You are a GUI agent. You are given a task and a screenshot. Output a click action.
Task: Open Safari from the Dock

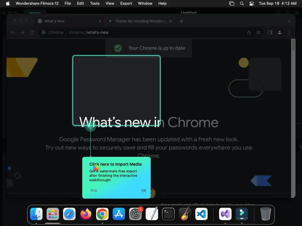(x=69, y=214)
